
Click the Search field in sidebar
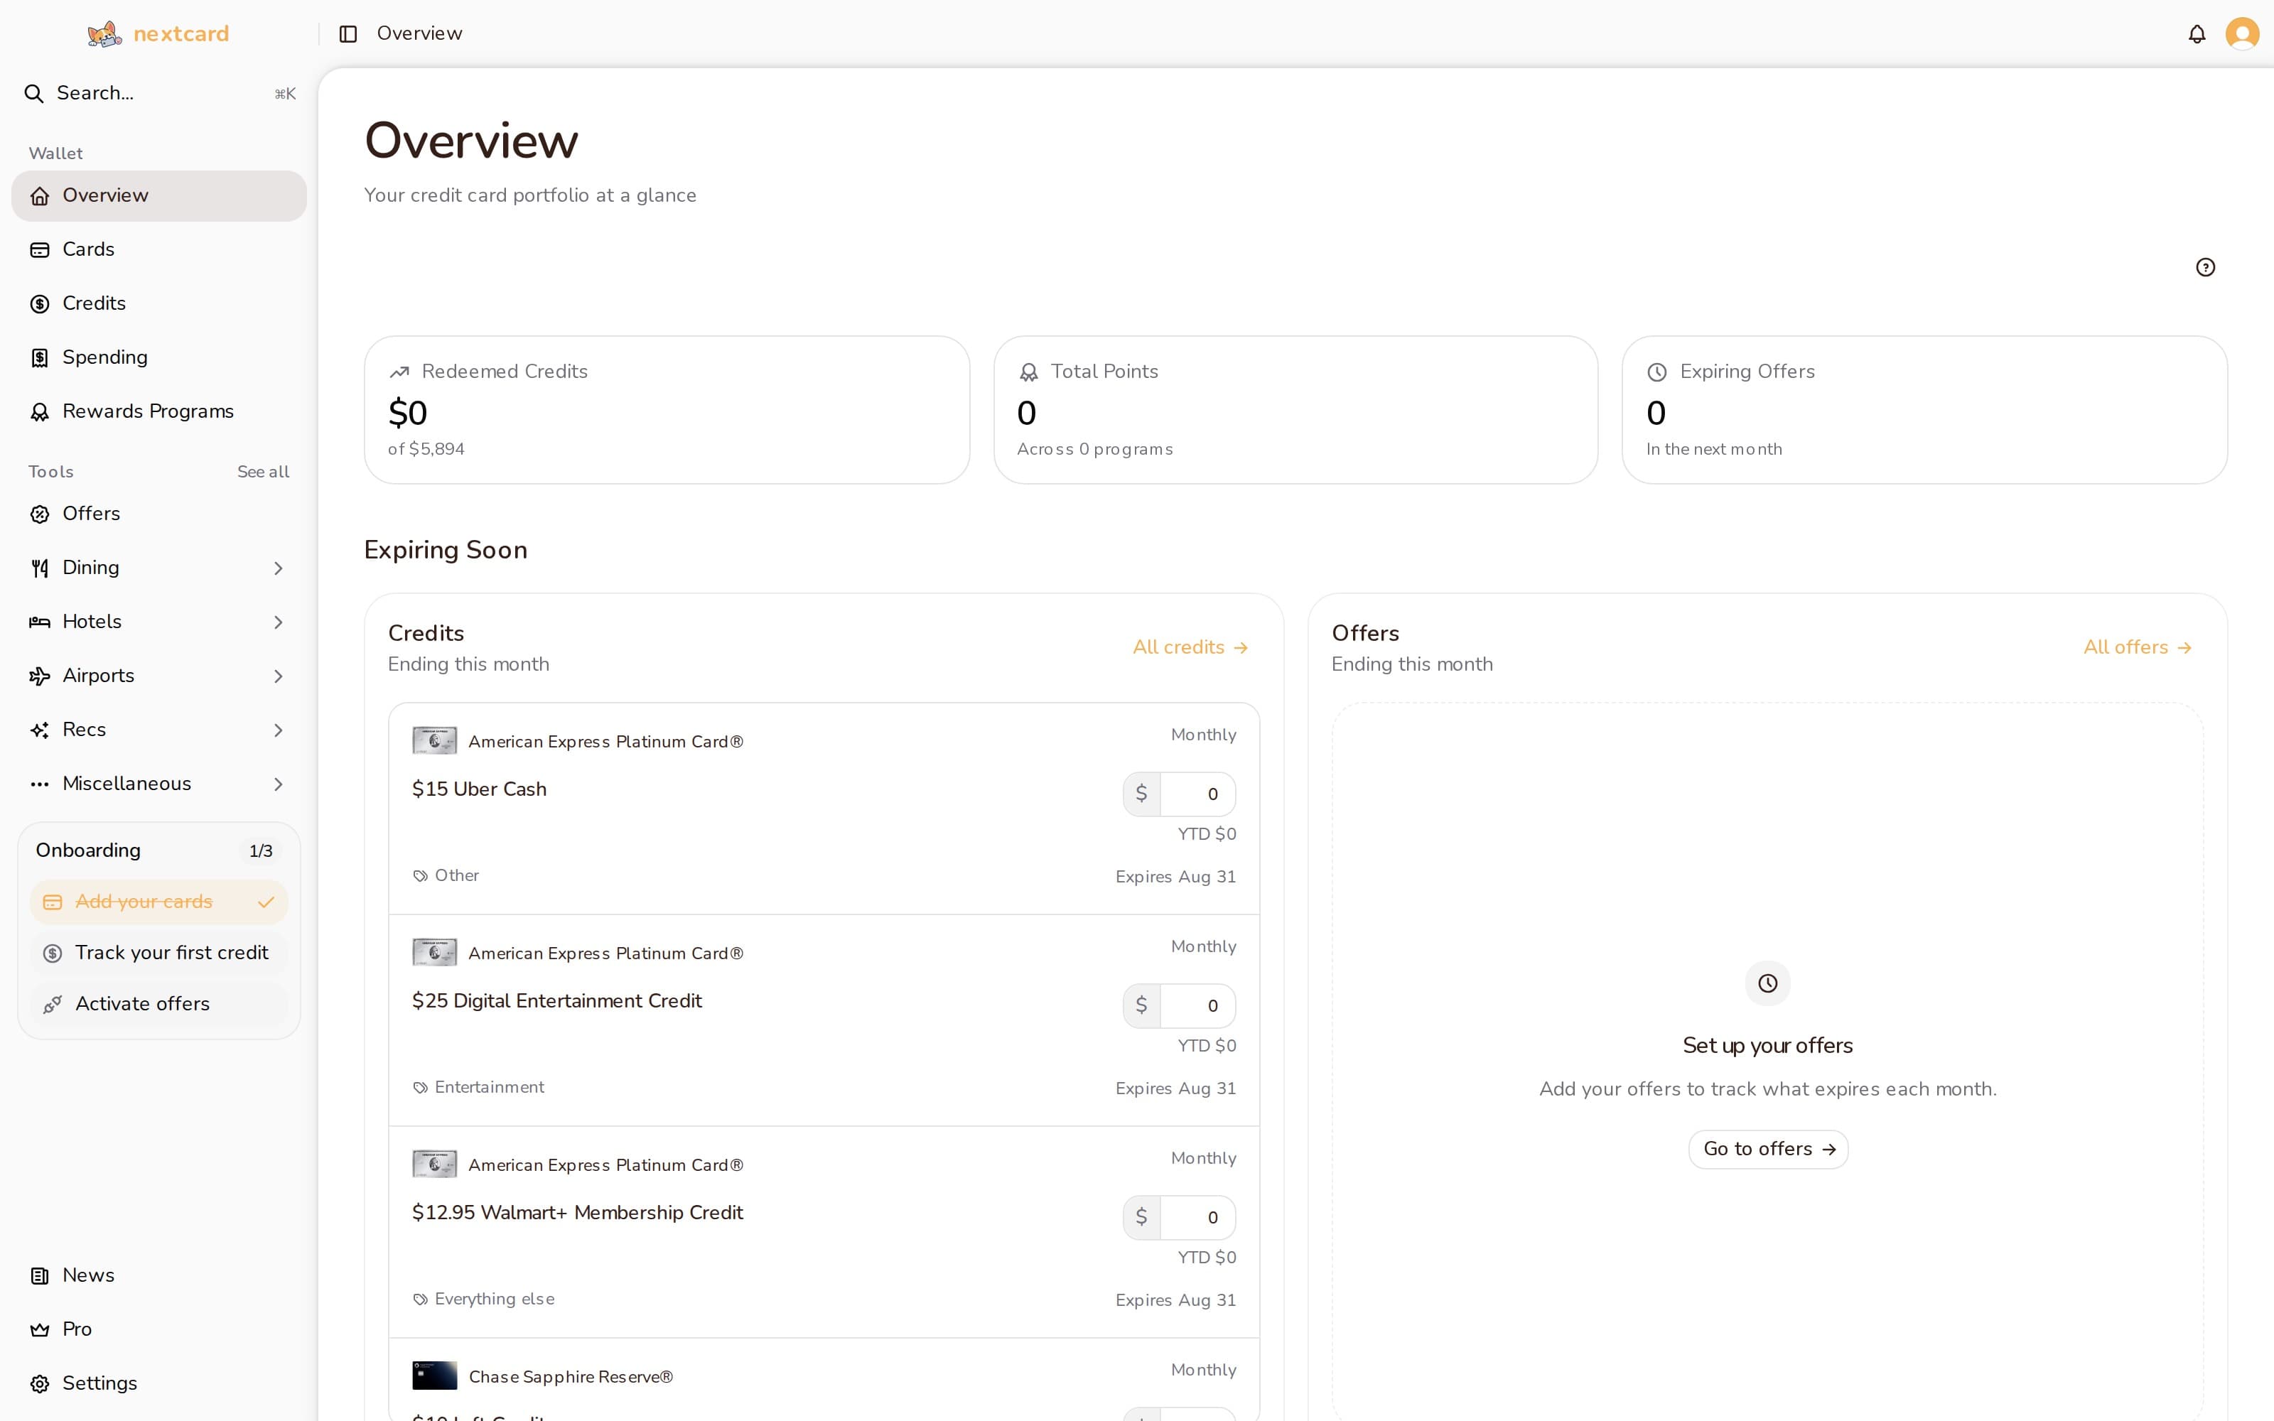click(x=158, y=93)
